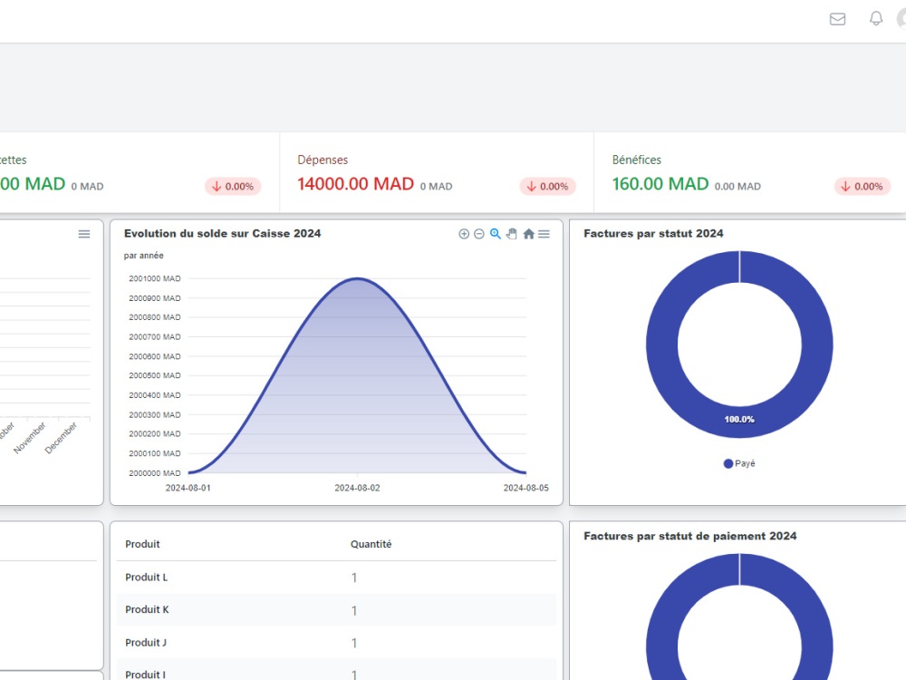Activate the panning hand tool
This screenshot has width=906, height=680.
(x=511, y=234)
